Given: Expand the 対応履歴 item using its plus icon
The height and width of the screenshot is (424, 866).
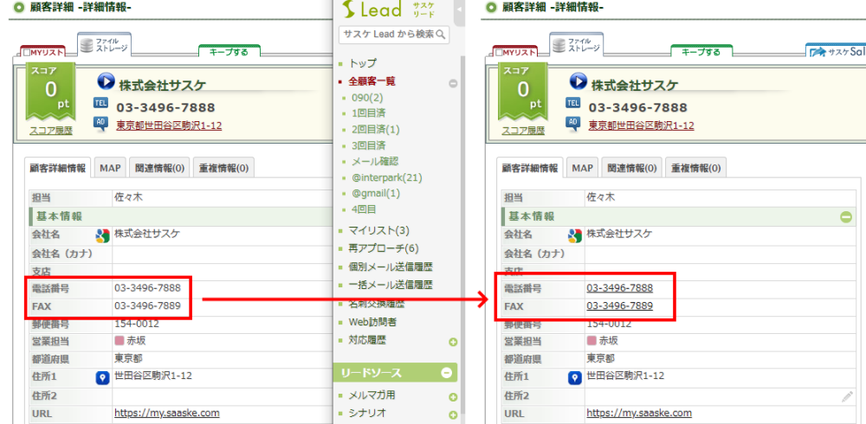Looking at the screenshot, I should coord(452,342).
